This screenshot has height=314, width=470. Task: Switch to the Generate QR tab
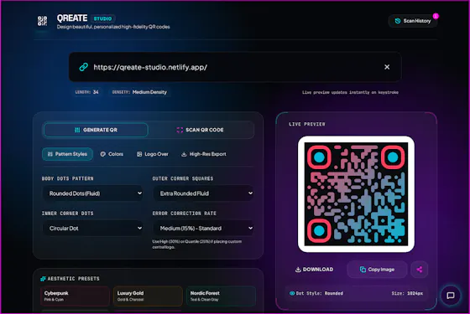96,130
